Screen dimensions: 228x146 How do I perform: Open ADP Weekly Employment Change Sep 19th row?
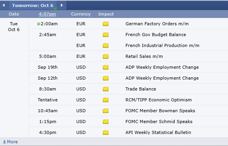(128, 67)
